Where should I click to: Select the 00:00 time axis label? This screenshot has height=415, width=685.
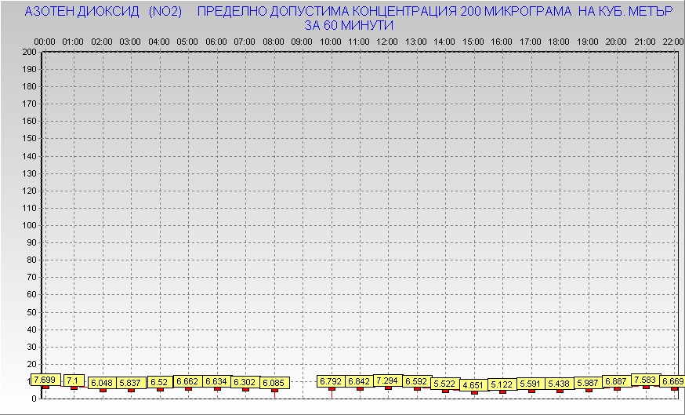(44, 41)
